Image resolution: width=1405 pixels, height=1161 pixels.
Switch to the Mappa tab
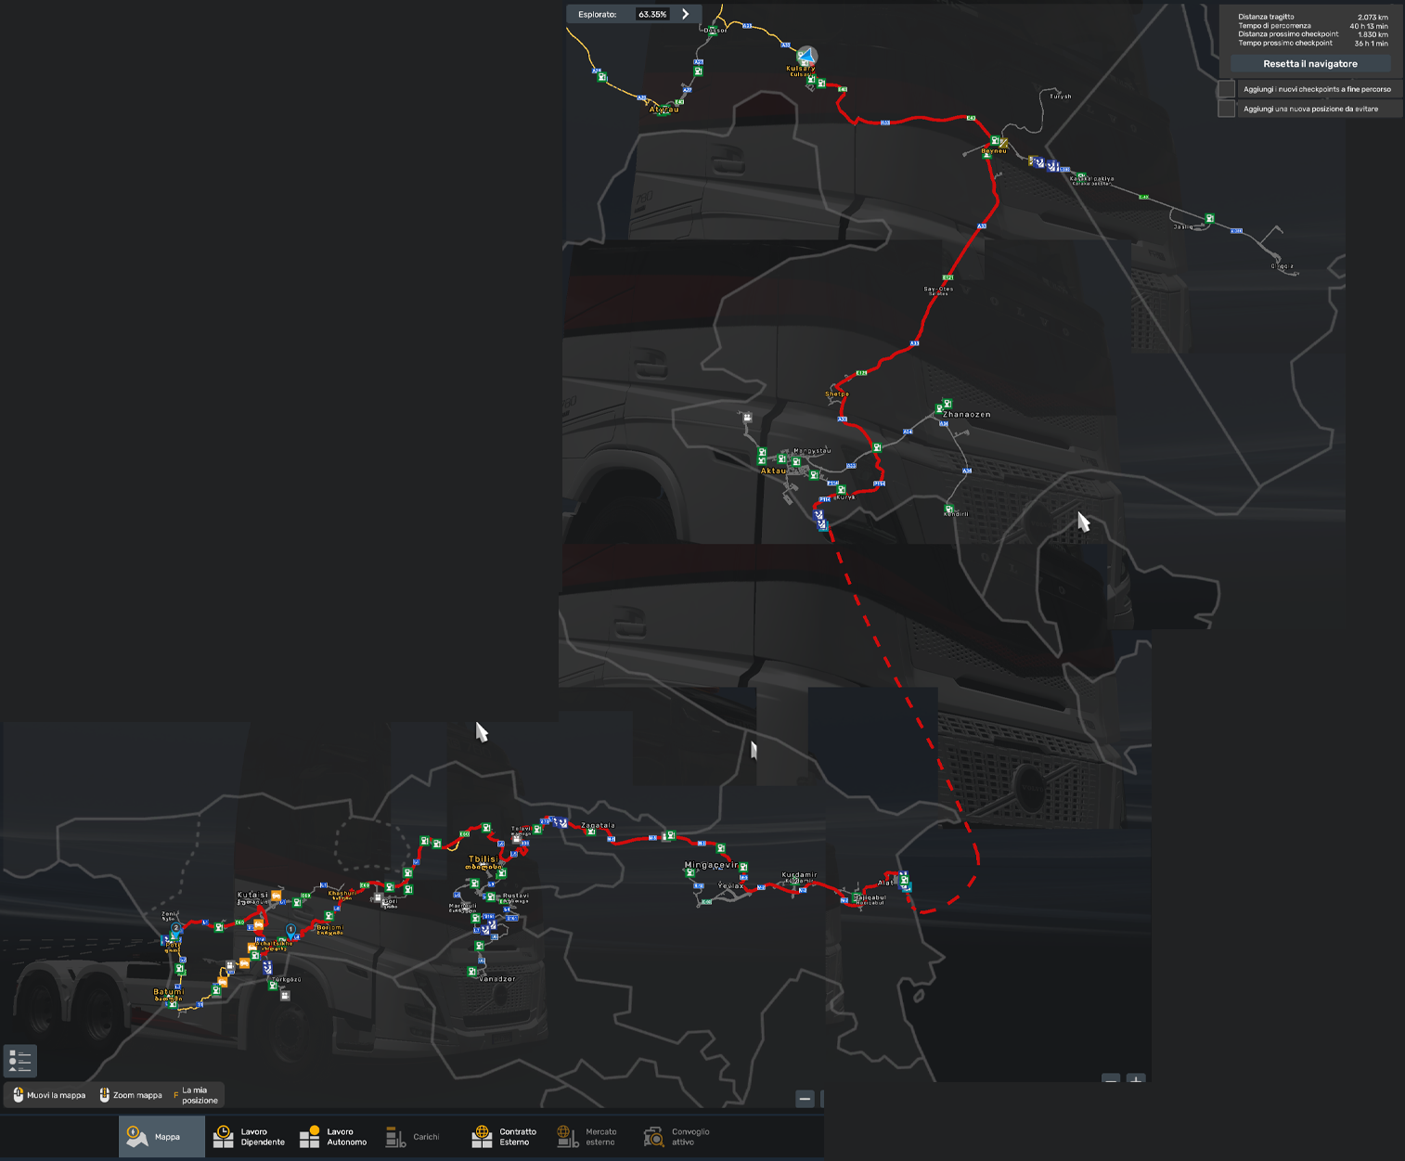pos(161,1137)
